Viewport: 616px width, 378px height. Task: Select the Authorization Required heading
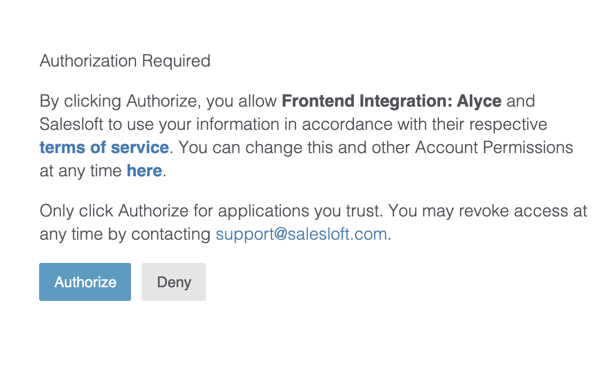[x=125, y=61]
